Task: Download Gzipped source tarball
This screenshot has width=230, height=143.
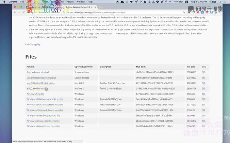Action: pyautogui.click(x=38, y=72)
